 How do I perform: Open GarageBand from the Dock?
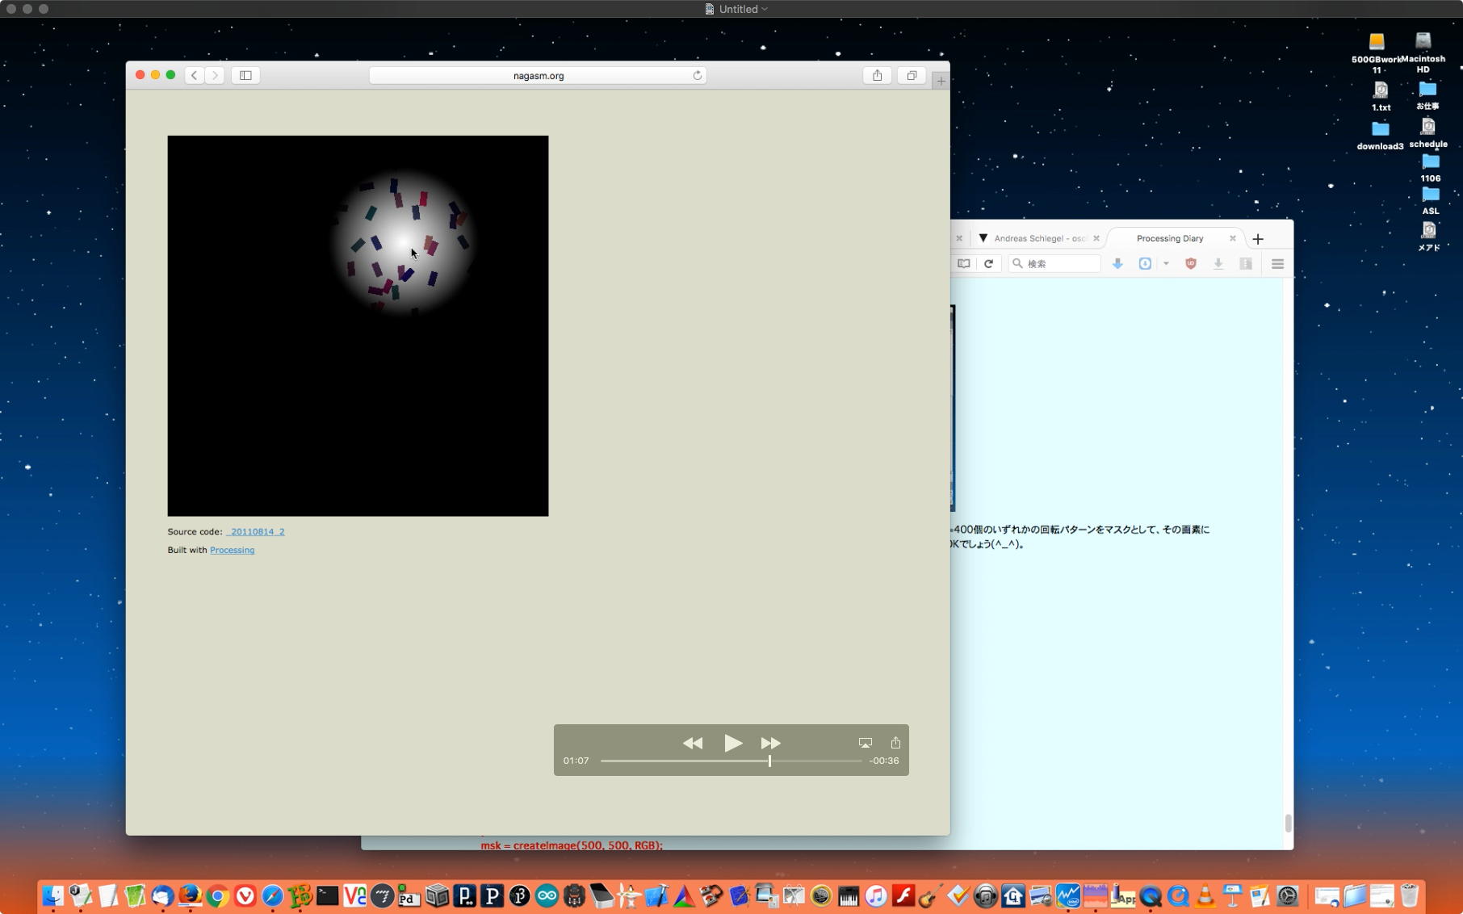click(931, 895)
